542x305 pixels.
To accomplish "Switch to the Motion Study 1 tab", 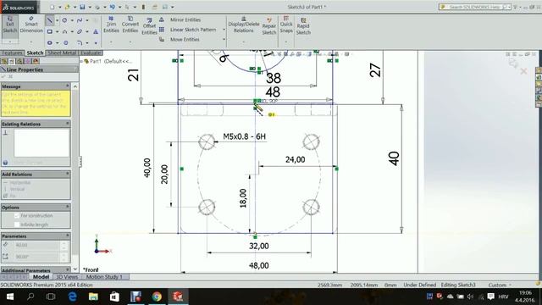I will coord(104,277).
